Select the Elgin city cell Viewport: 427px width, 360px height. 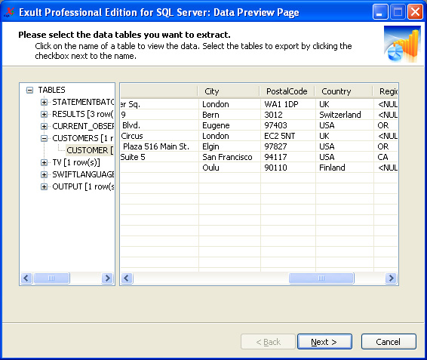tap(229, 146)
